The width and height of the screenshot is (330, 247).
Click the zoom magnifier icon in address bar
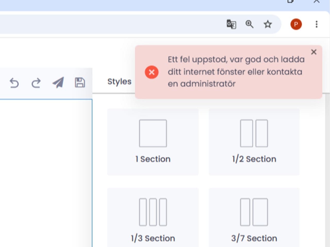[249, 24]
